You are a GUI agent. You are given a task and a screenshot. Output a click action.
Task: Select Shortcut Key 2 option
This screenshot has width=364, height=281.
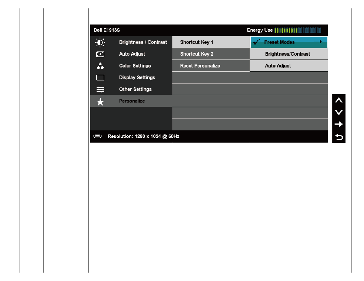[x=211, y=54]
